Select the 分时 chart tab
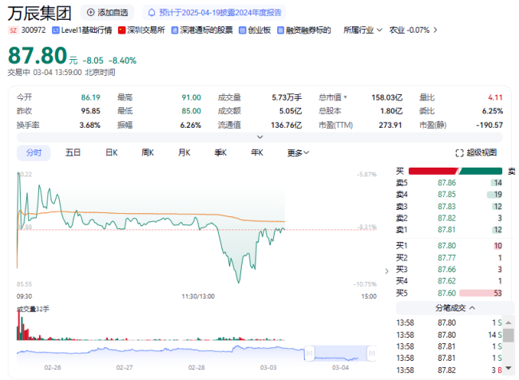The image size is (519, 380). tap(34, 153)
